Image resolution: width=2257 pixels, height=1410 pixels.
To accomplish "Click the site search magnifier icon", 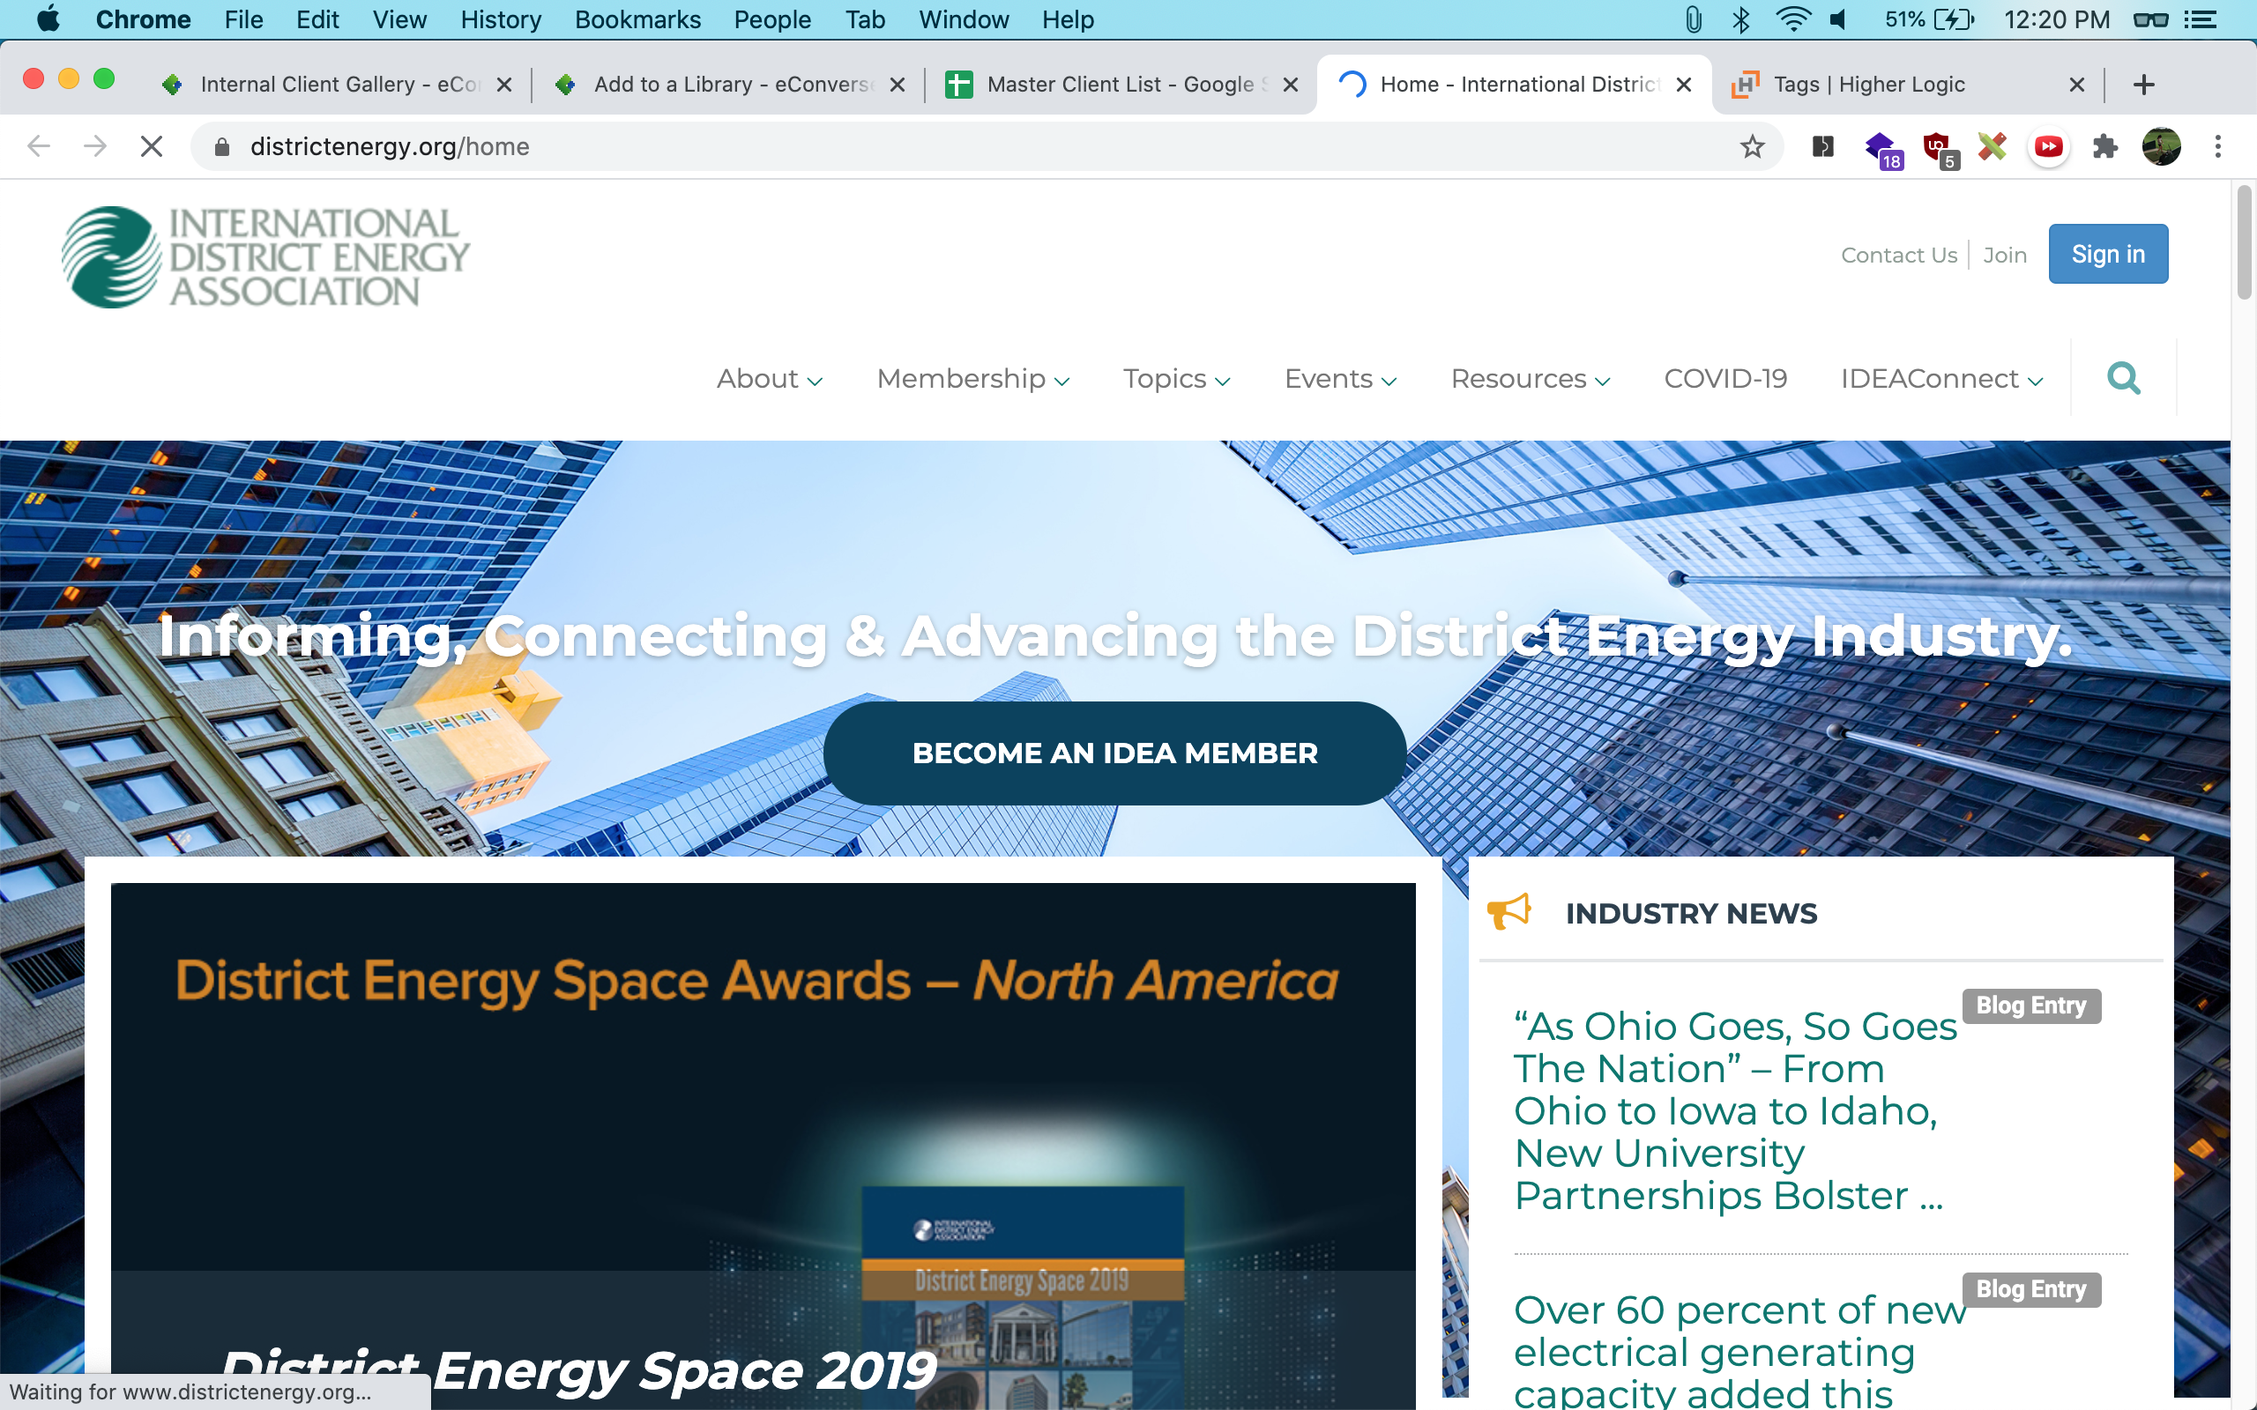I will coord(2123,379).
